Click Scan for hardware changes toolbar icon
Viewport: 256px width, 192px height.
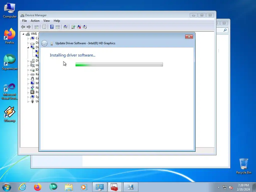[x=65, y=27]
